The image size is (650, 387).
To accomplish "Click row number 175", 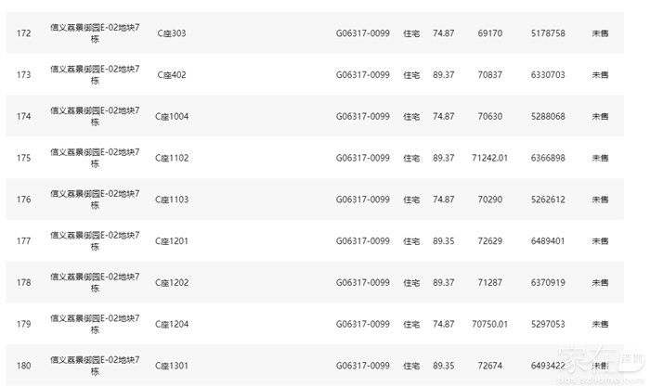I will (x=24, y=158).
